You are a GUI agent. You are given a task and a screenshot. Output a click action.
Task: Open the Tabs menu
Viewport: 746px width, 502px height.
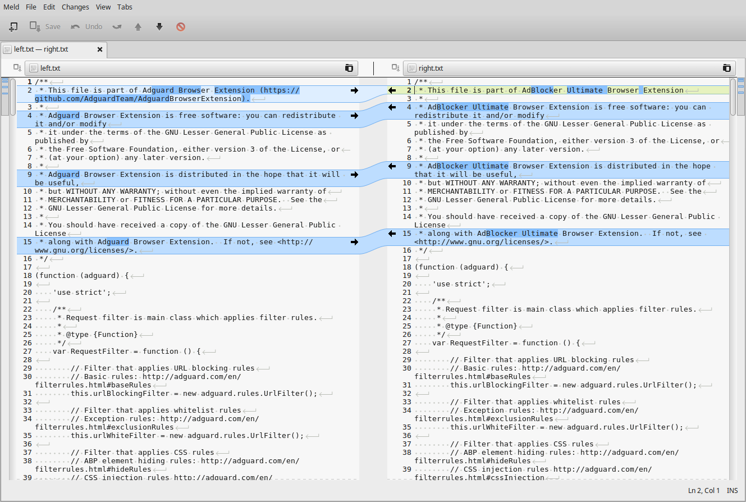125,7
